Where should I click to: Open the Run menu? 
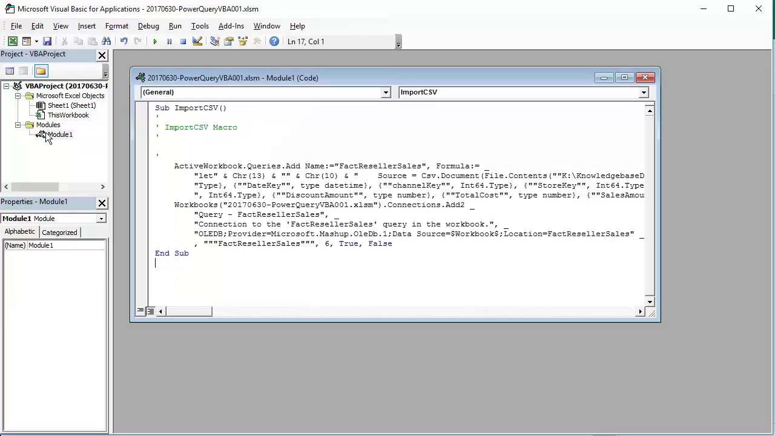(x=175, y=26)
